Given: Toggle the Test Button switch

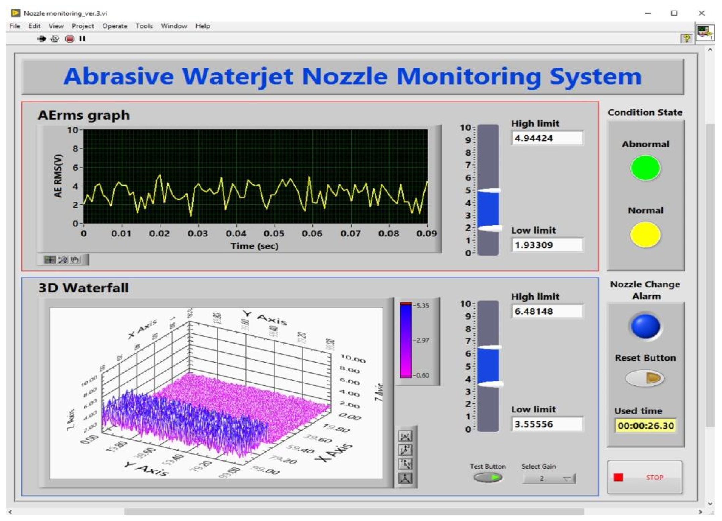Looking at the screenshot, I should tap(488, 477).
